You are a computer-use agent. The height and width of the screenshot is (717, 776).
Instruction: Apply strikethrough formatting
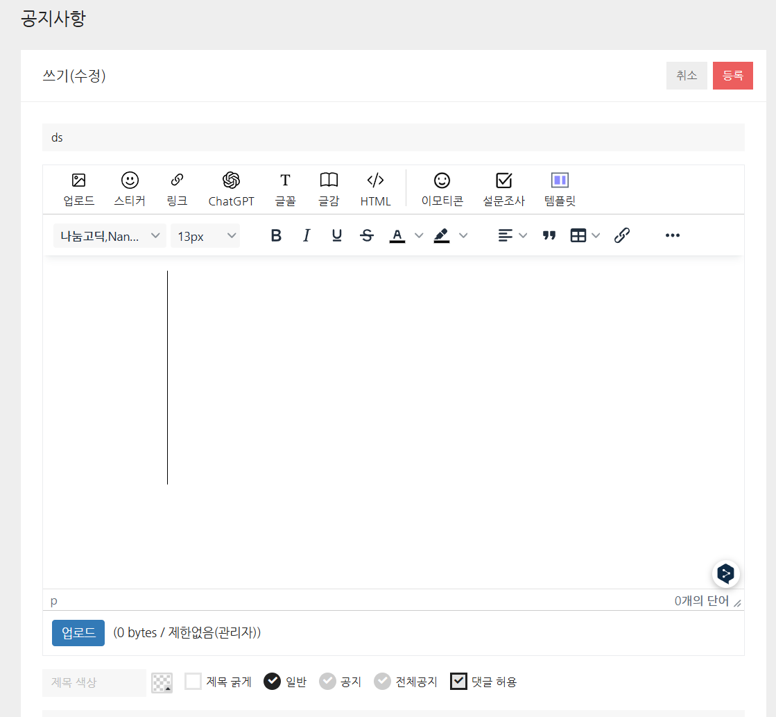tap(366, 235)
